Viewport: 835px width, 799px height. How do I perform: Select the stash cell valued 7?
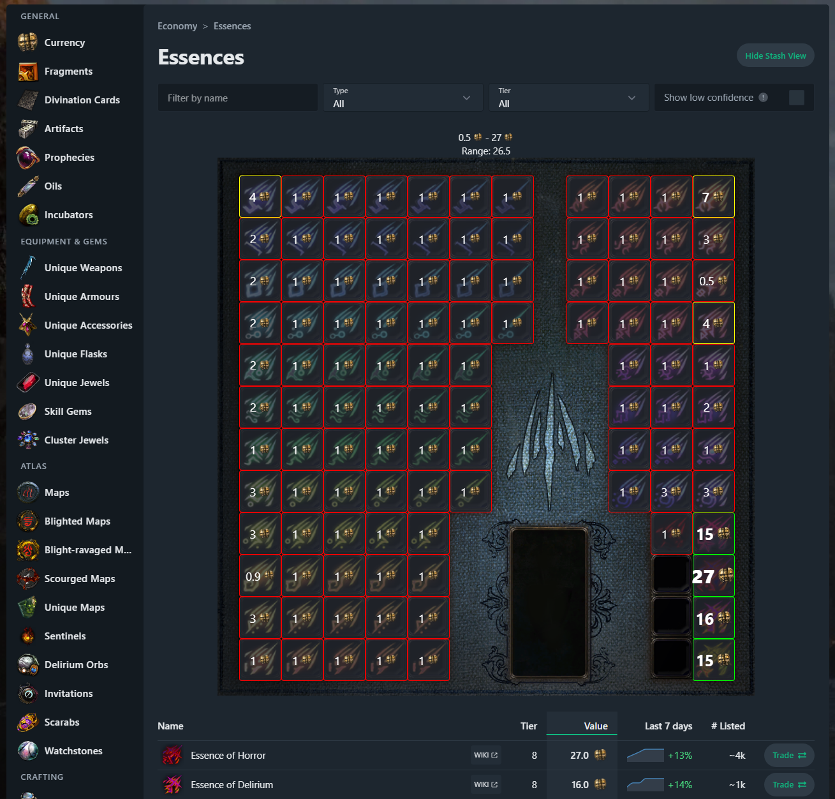pyautogui.click(x=714, y=197)
